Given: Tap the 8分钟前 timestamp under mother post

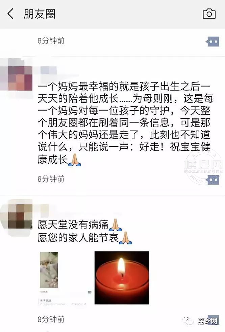Looking at the screenshot, I should point(51,179).
